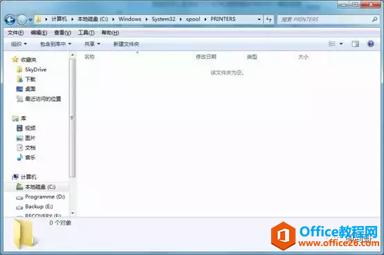
Task: Select PRINTERS breadcrumb segment
Action: (x=223, y=19)
